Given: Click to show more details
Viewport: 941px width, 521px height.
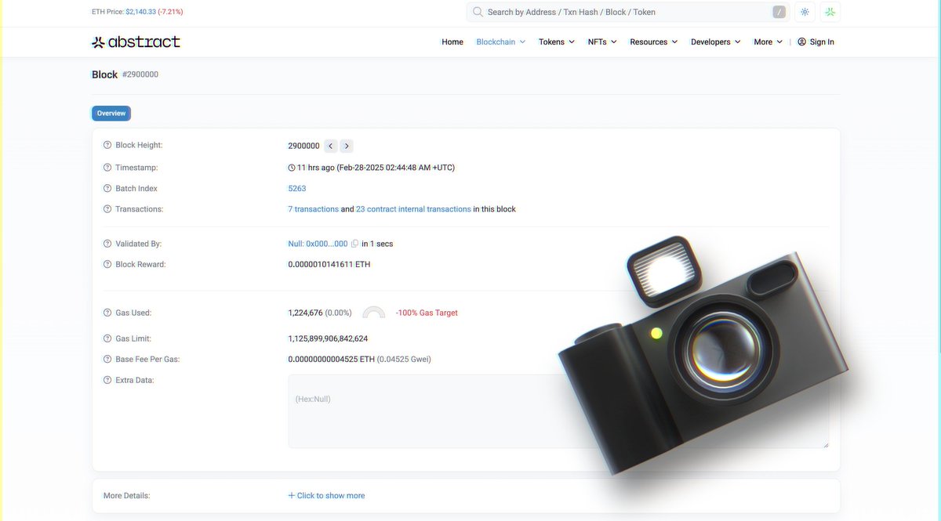Looking at the screenshot, I should pos(326,496).
